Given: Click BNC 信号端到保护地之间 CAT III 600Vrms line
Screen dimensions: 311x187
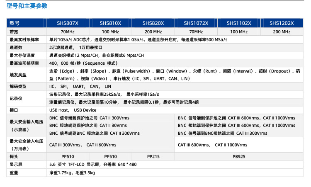Looking at the screenshot, I should [x=236, y=118].
